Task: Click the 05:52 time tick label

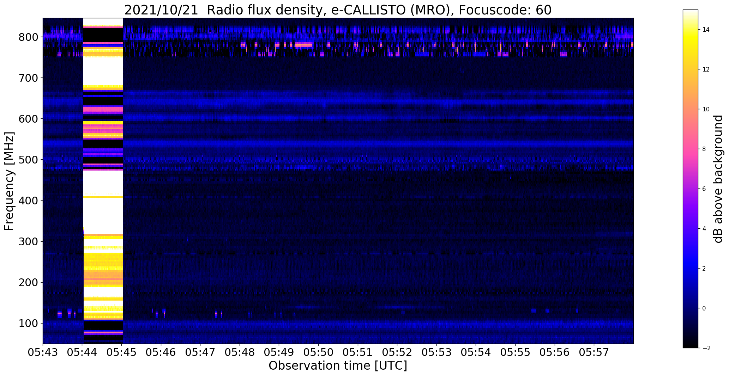Action: point(397,353)
